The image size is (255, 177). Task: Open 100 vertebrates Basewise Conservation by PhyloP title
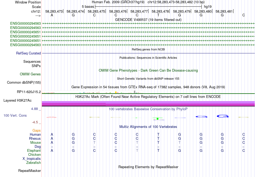pos(148,109)
